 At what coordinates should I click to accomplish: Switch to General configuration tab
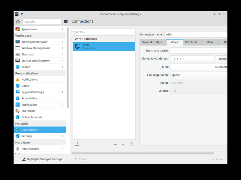153,42
